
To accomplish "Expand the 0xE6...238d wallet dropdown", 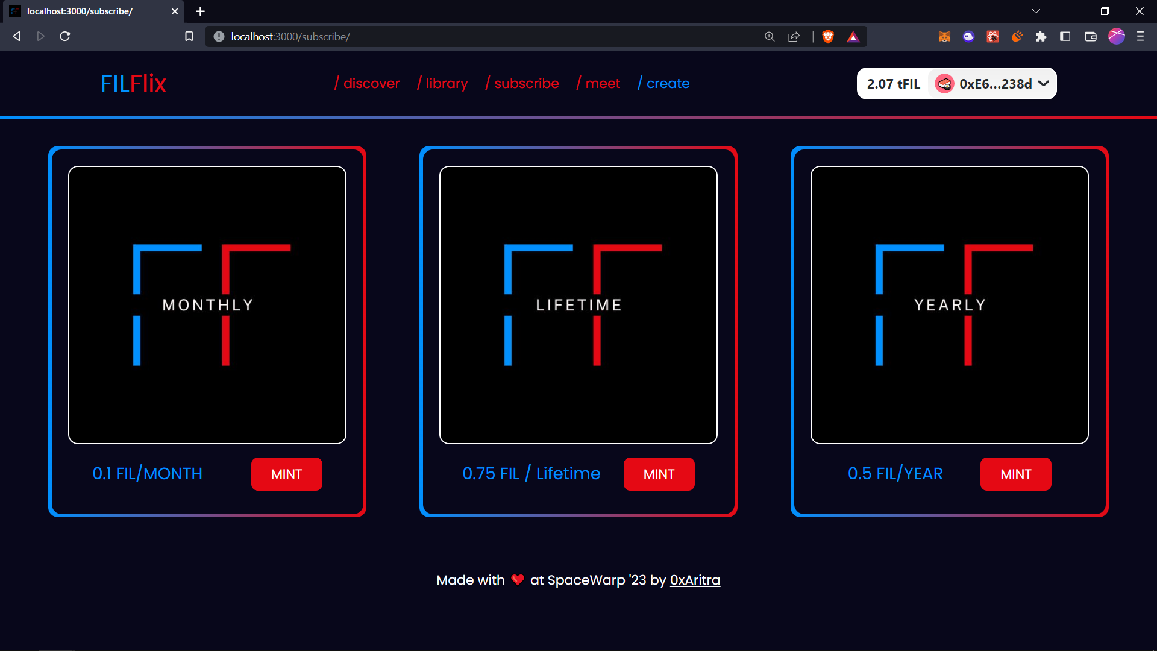I will click(x=1044, y=84).
